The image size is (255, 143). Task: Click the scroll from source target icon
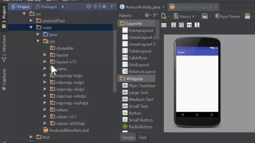(88, 6)
